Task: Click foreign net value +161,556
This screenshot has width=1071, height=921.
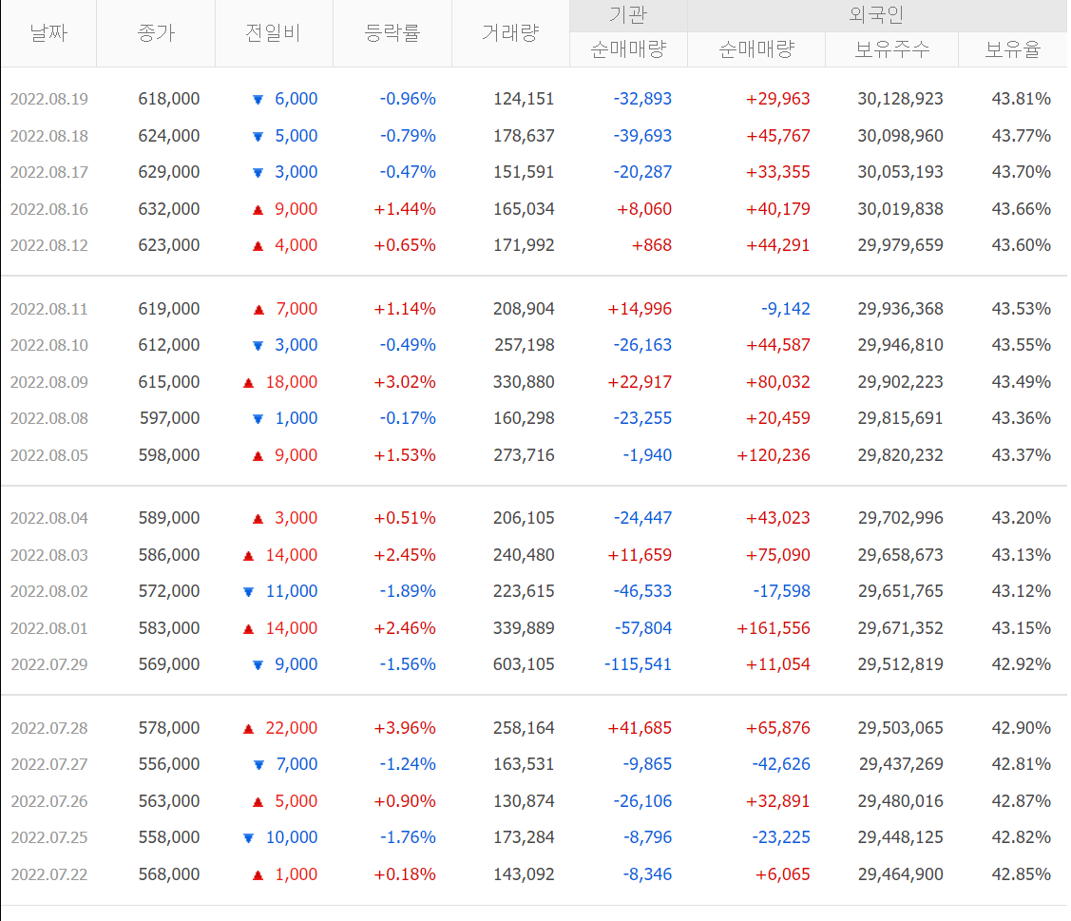Action: (774, 628)
